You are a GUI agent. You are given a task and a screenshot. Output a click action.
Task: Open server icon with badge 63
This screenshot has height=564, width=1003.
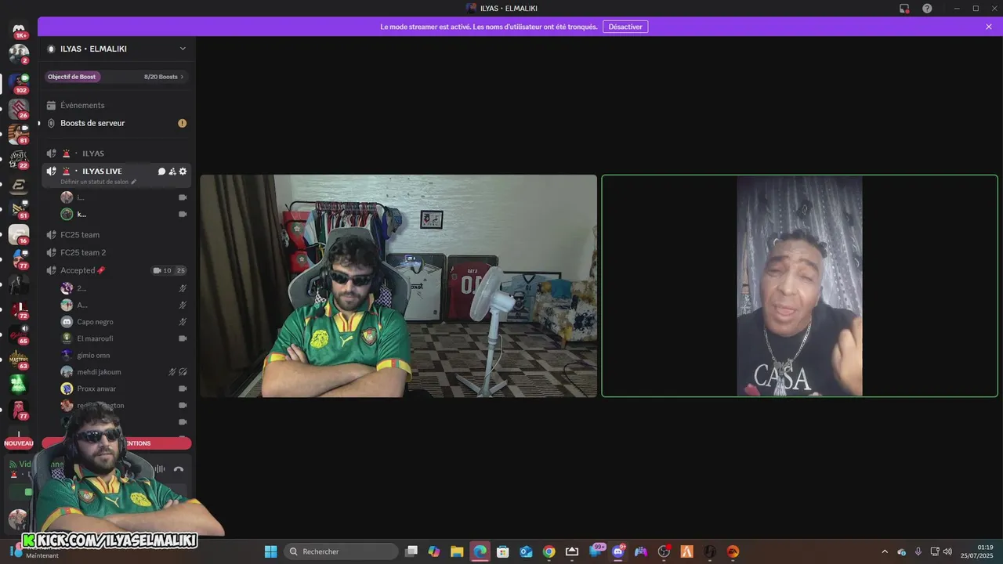[x=19, y=360]
